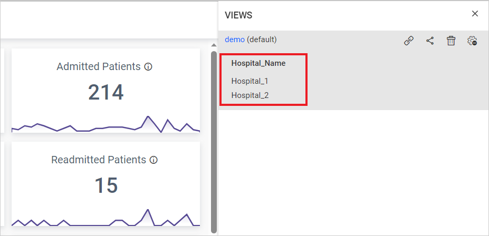This screenshot has height=236, width=489.
Task: Click the (default) label beside demo
Action: pyautogui.click(x=262, y=40)
